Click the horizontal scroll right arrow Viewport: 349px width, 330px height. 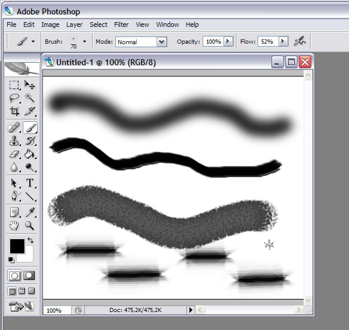298,310
